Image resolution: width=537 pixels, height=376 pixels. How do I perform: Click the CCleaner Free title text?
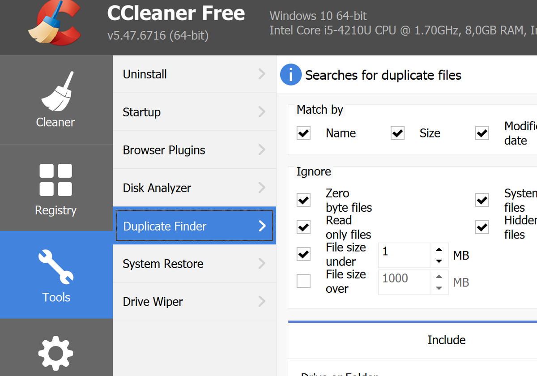point(176,14)
